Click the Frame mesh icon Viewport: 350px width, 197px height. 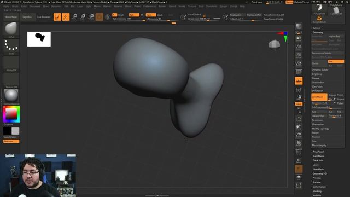click(x=299, y=118)
